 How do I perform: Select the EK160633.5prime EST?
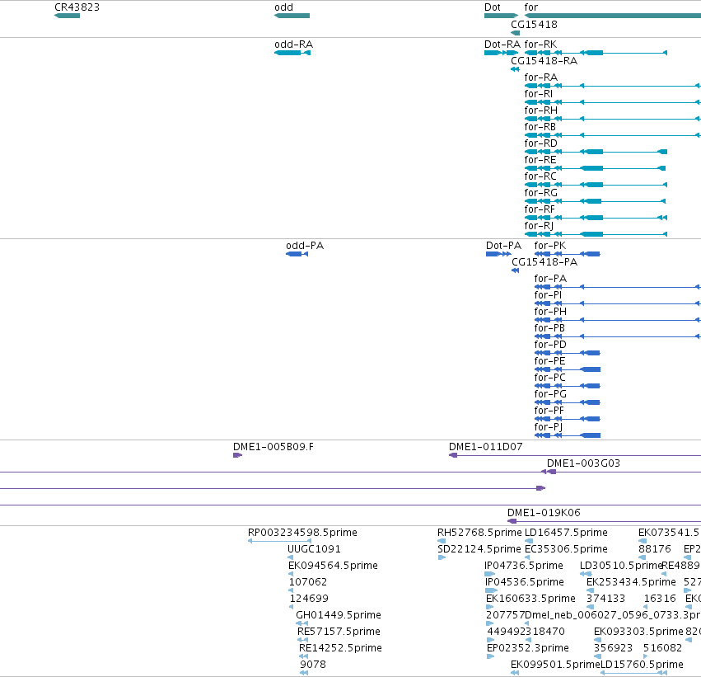(x=489, y=607)
